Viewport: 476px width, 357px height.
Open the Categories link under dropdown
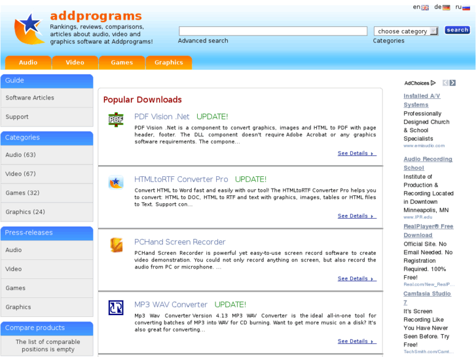click(x=388, y=41)
